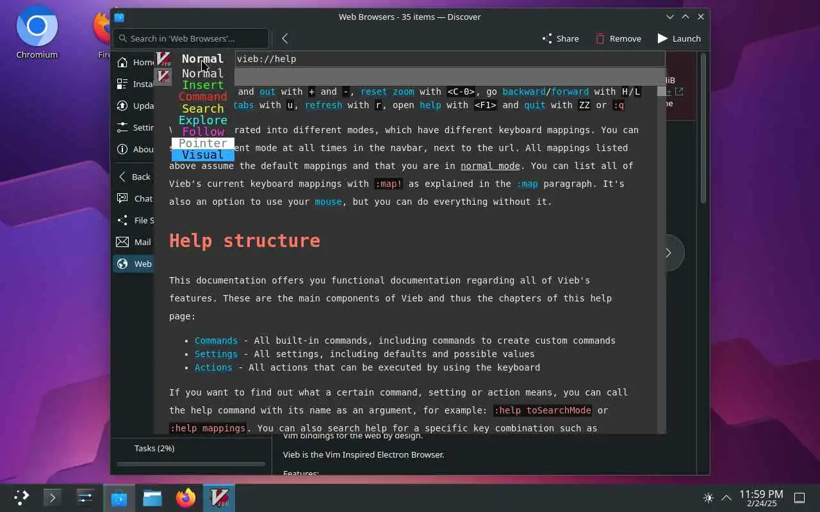Image resolution: width=820 pixels, height=512 pixels.
Task: Open the application launcher on the taskbar
Action: point(21,497)
